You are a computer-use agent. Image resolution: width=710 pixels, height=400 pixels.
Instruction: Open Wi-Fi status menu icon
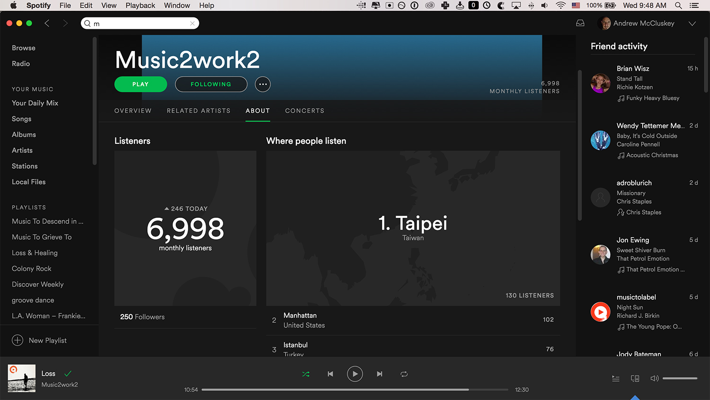(561, 5)
